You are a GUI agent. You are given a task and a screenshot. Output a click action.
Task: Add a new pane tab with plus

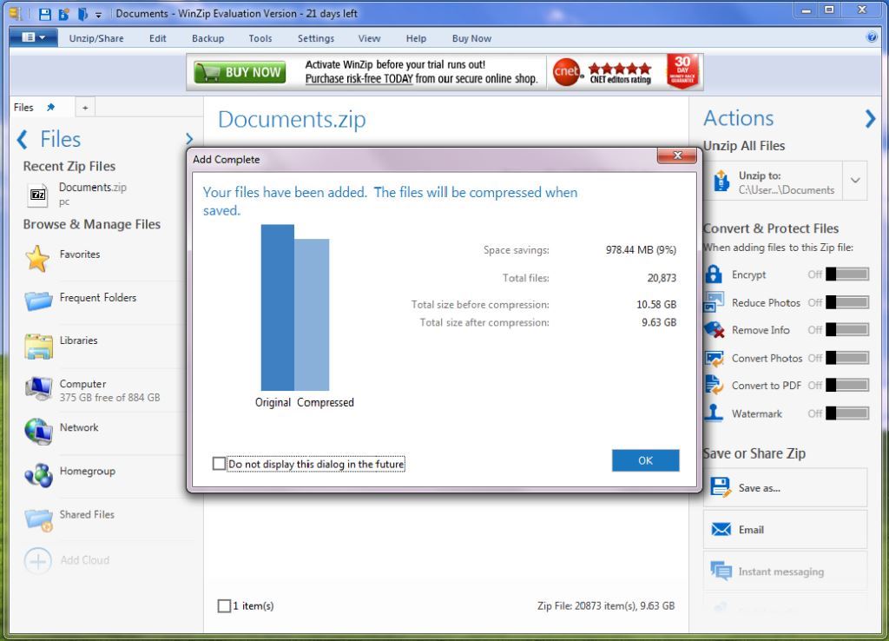[85, 107]
